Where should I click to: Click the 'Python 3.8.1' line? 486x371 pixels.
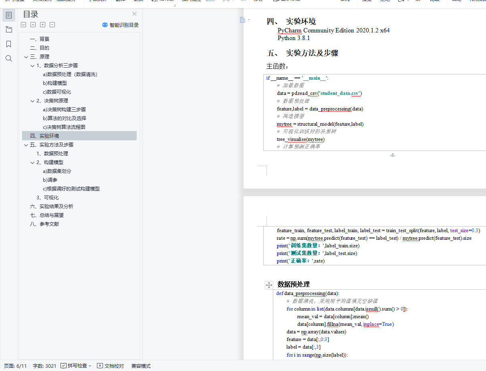[x=294, y=38]
